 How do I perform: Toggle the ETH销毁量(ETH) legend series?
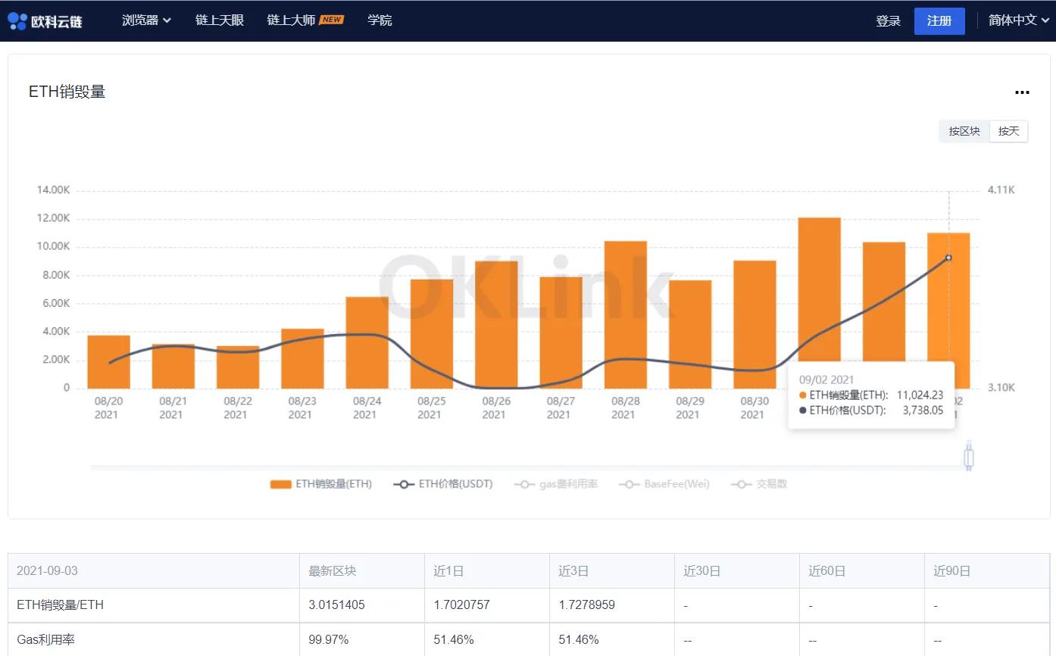321,484
